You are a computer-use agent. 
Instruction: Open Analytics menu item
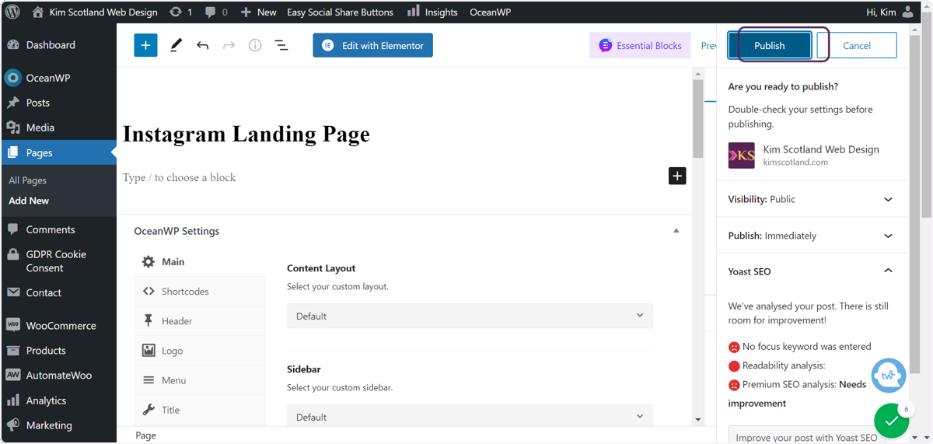[x=58, y=400]
